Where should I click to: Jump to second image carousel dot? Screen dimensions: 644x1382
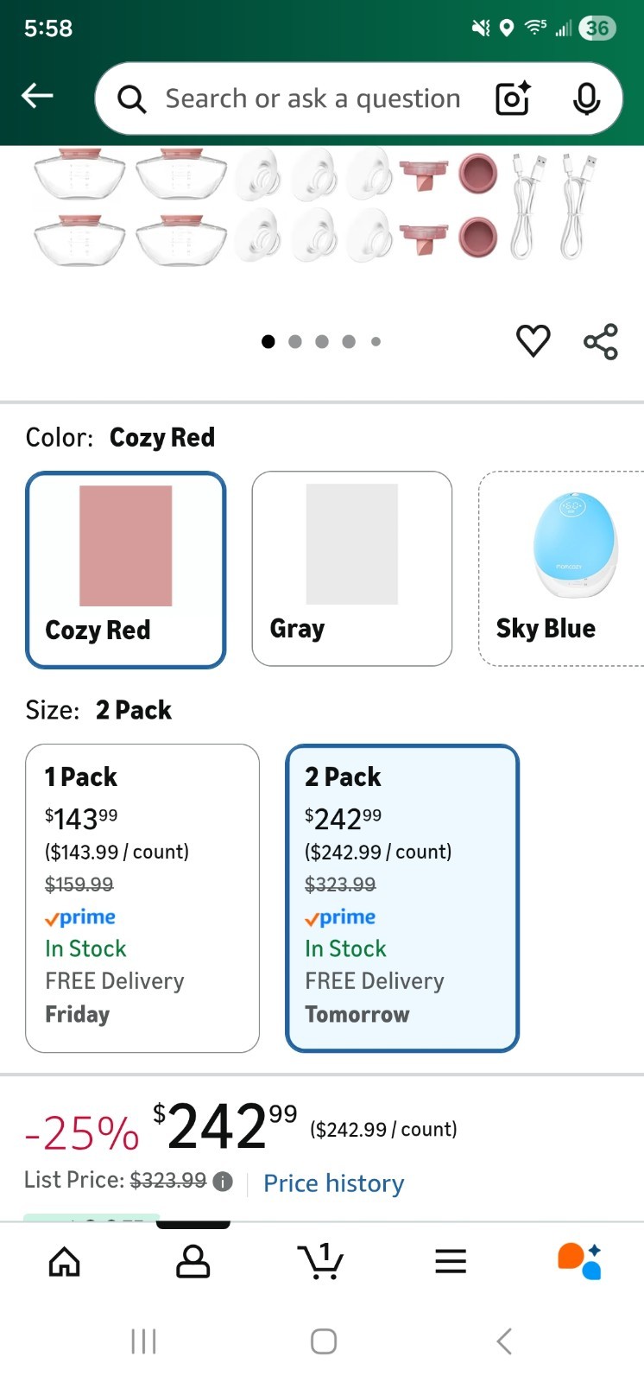pyautogui.click(x=295, y=342)
